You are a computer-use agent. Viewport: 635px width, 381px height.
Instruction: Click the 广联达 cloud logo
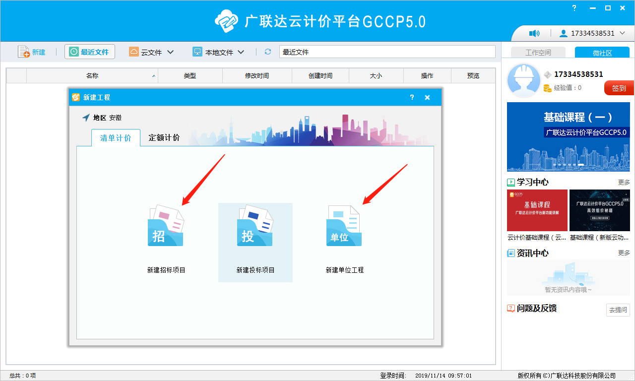227,21
